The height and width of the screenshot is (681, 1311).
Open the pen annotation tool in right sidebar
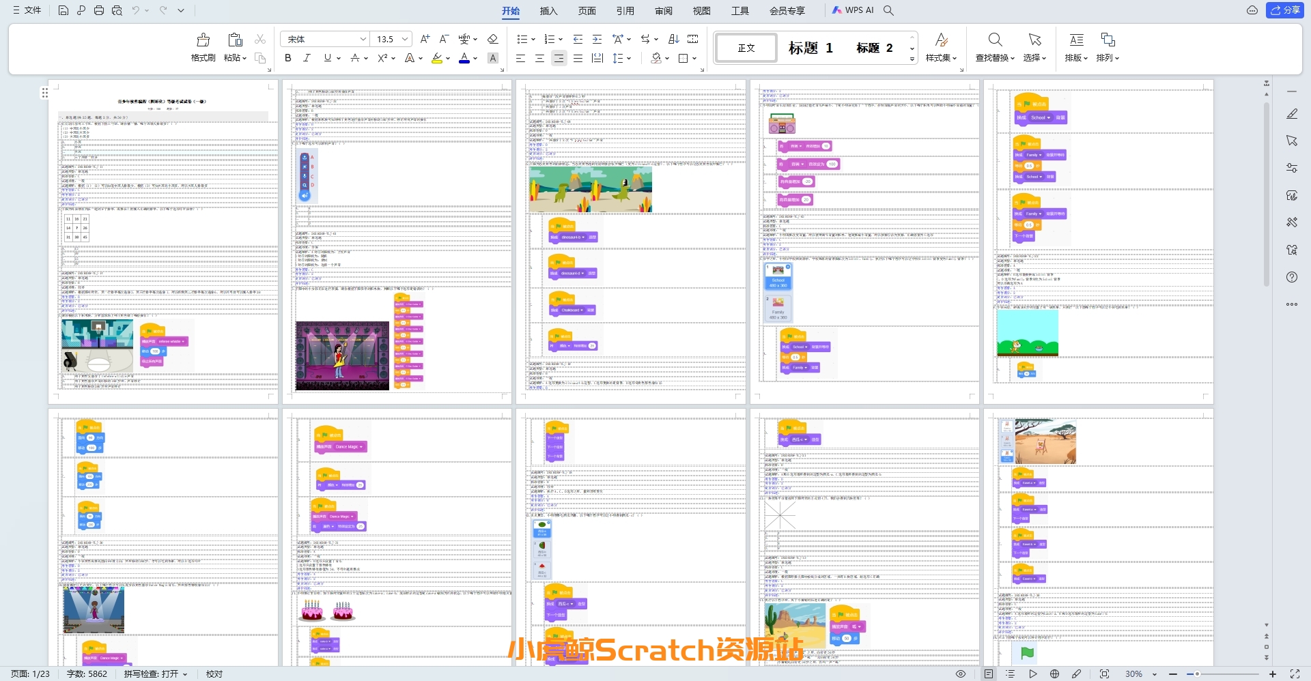[x=1292, y=114]
